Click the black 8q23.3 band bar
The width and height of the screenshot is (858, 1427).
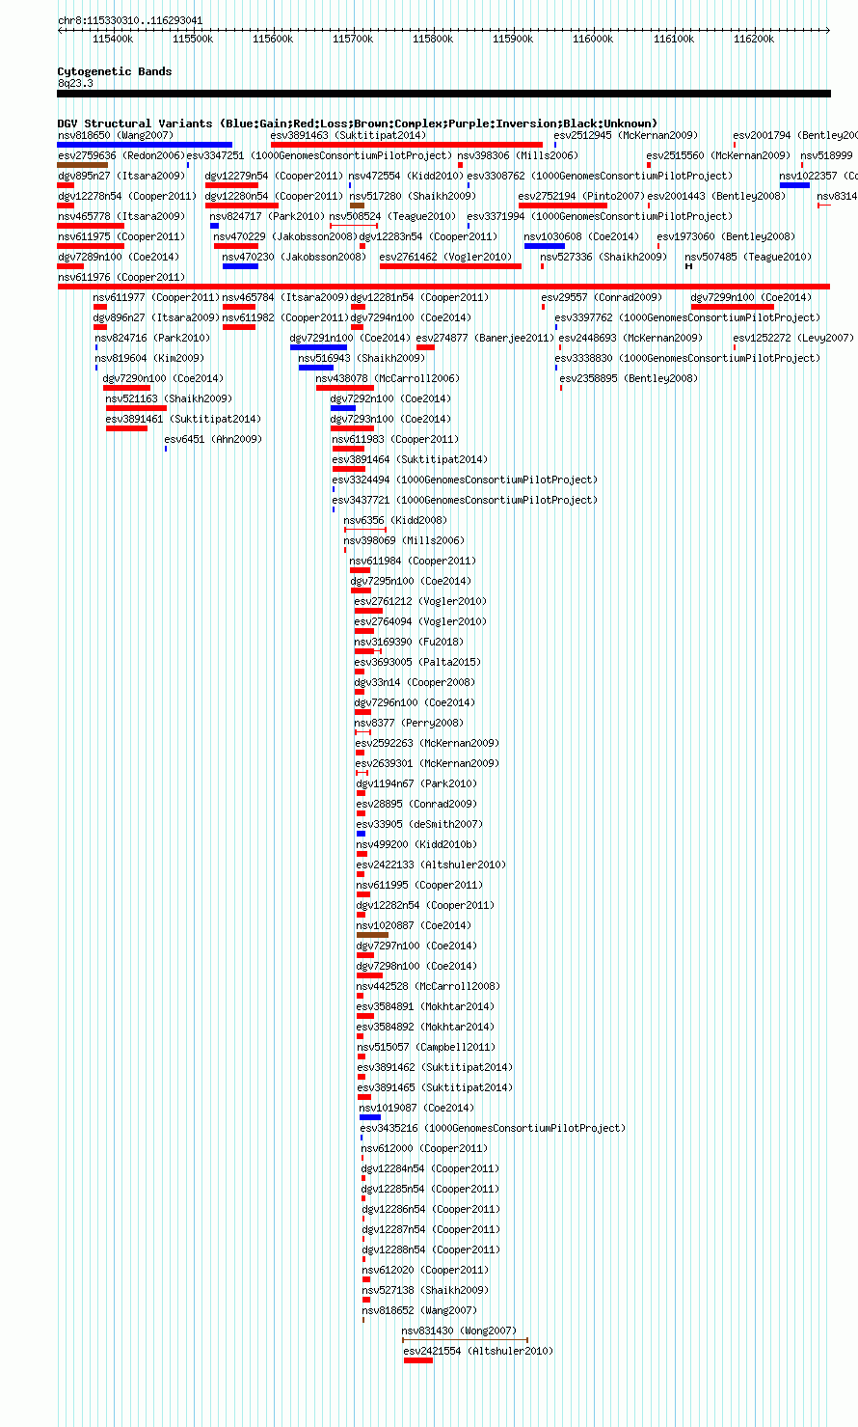click(x=443, y=94)
